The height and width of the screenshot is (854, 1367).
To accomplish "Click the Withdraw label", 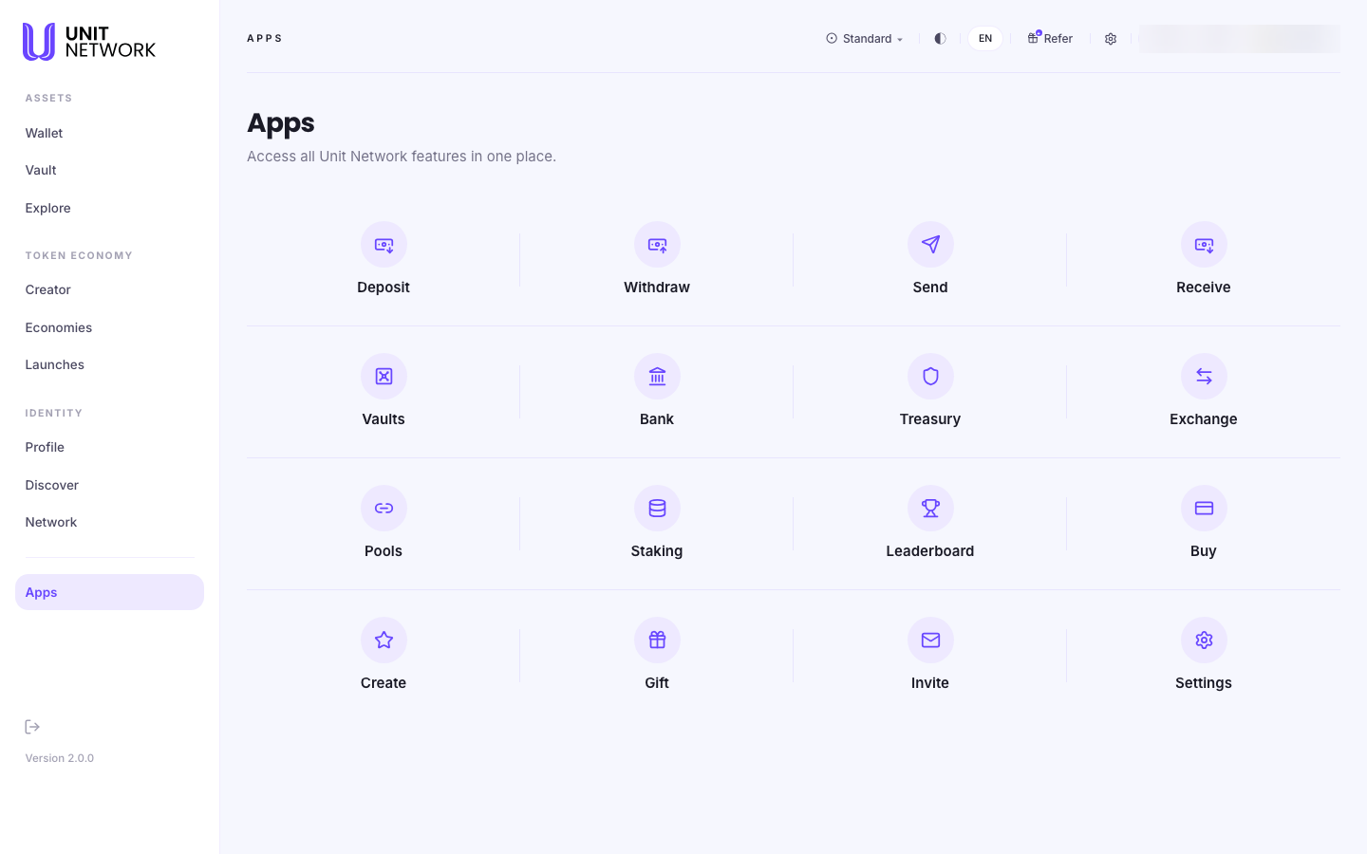I will pyautogui.click(x=657, y=288).
